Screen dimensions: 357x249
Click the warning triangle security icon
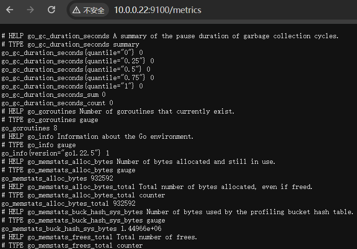point(76,10)
